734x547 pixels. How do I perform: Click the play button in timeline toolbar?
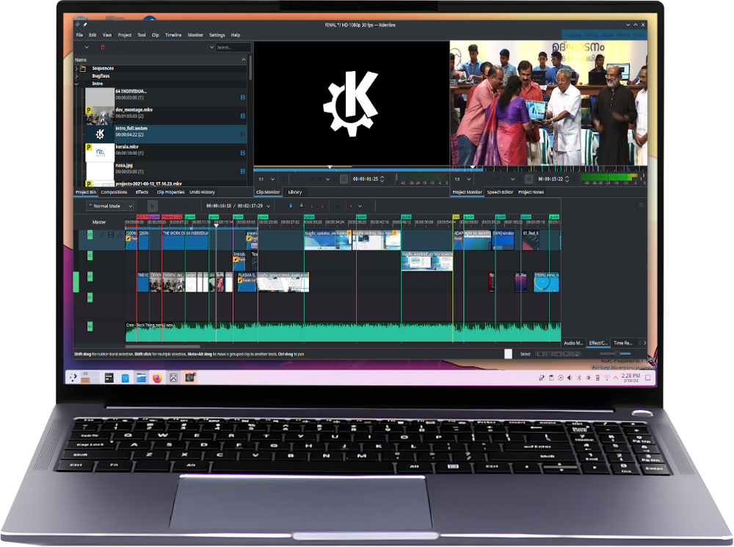(x=152, y=206)
